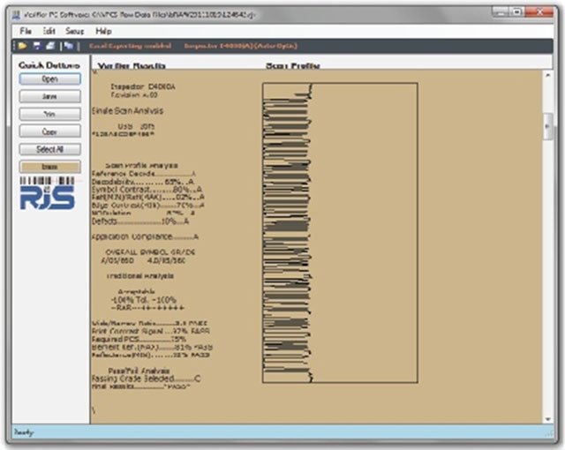Click the Open quick button
This screenshot has height=450, width=565.
pos(49,79)
